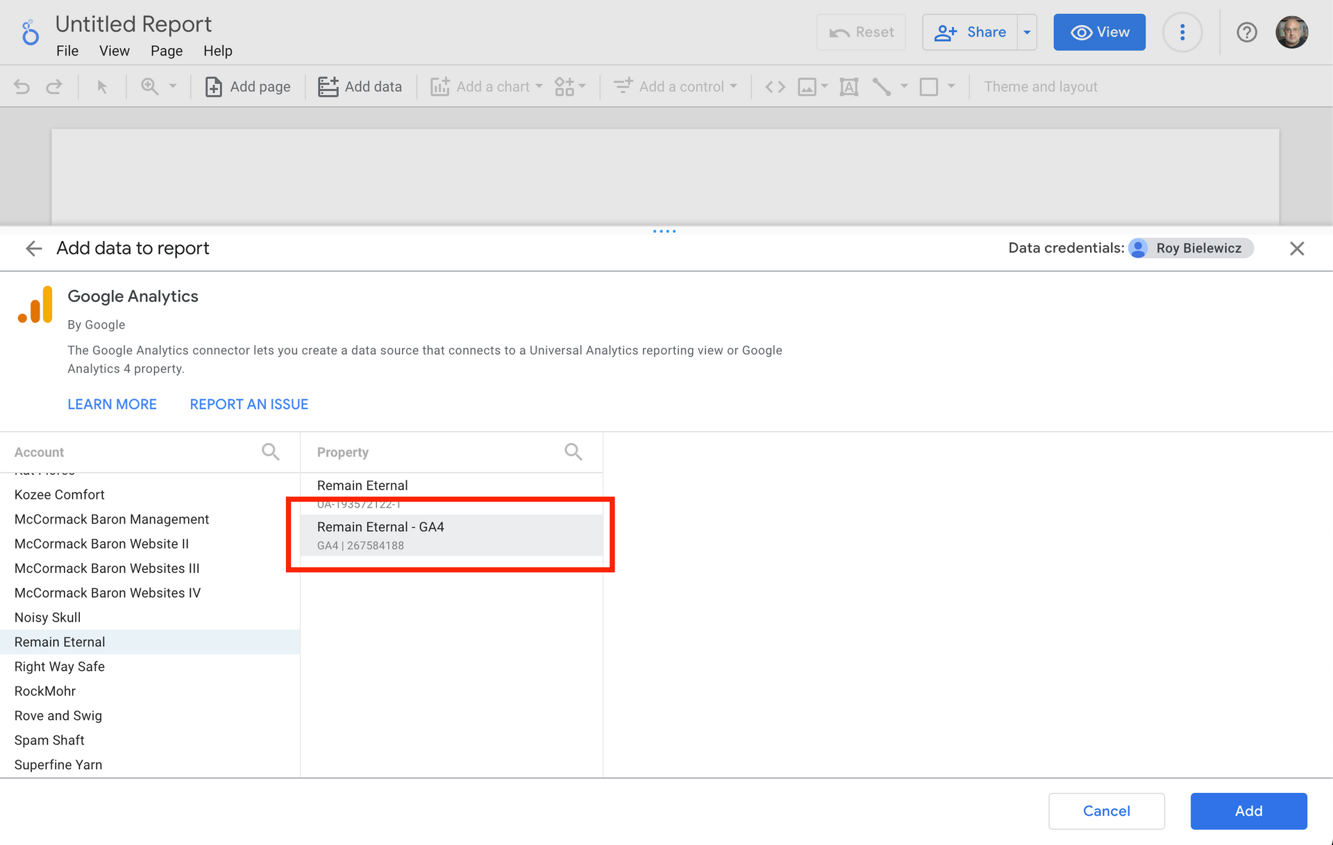Open the Add a chart dropdown
This screenshot has height=845, width=1333.
pos(487,87)
